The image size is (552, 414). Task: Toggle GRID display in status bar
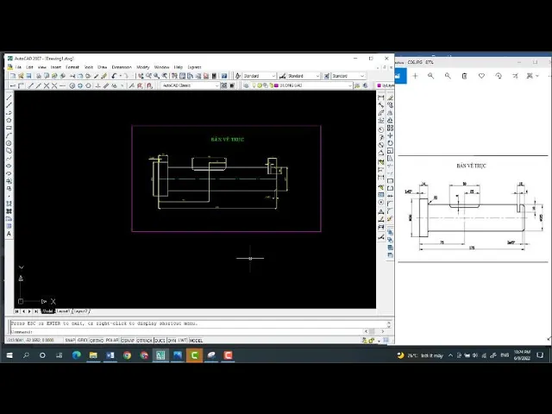pyautogui.click(x=83, y=341)
